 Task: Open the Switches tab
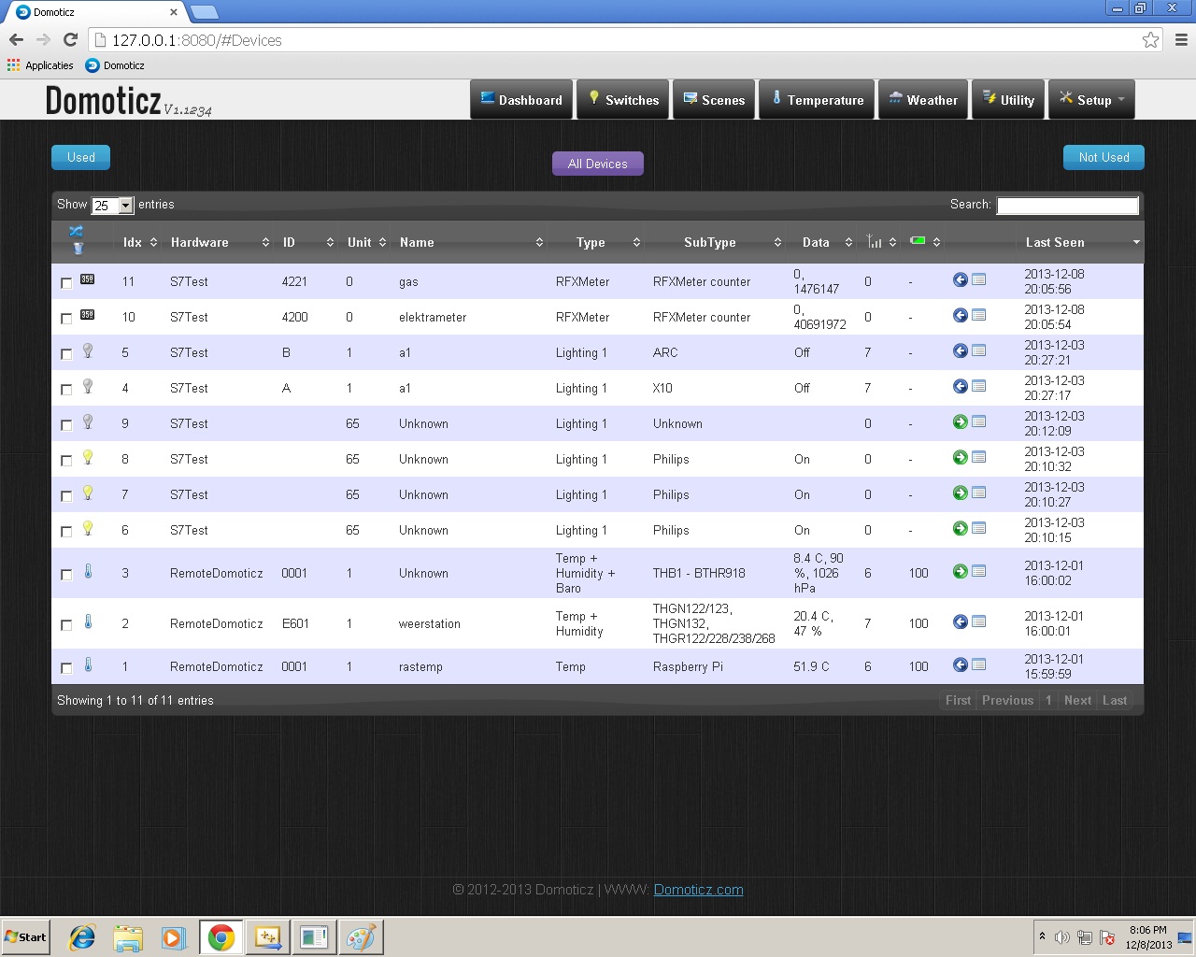[623, 100]
